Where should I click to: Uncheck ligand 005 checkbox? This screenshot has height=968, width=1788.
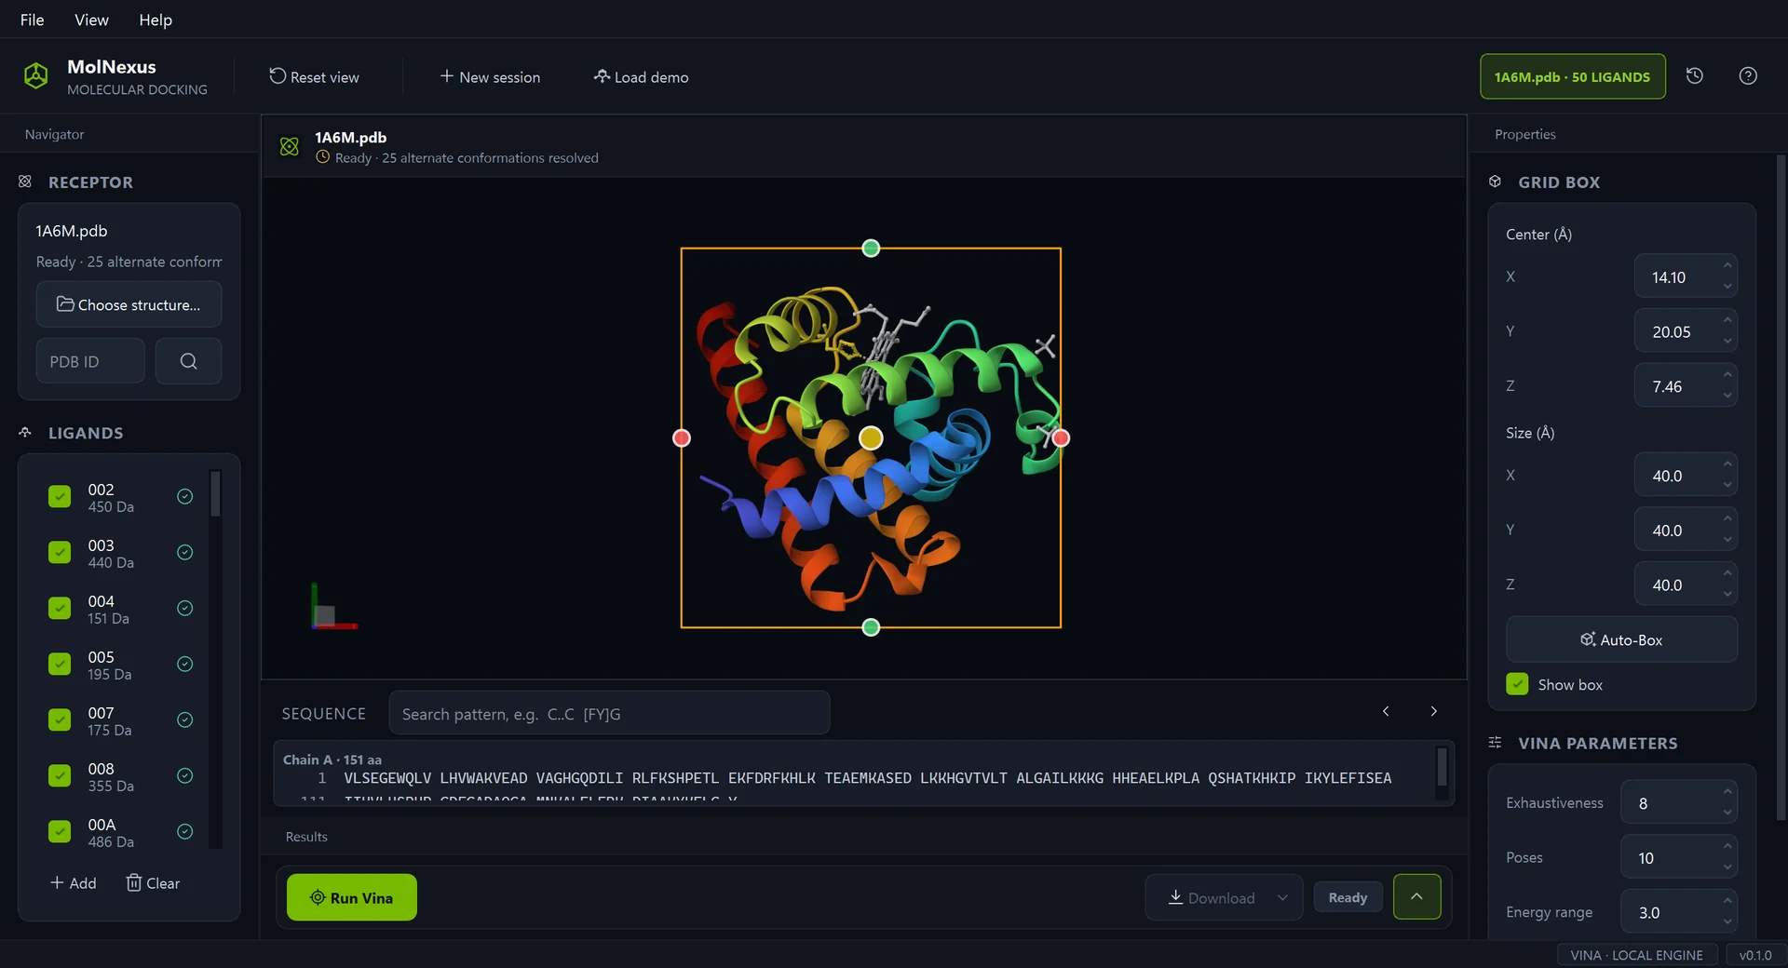coord(60,665)
